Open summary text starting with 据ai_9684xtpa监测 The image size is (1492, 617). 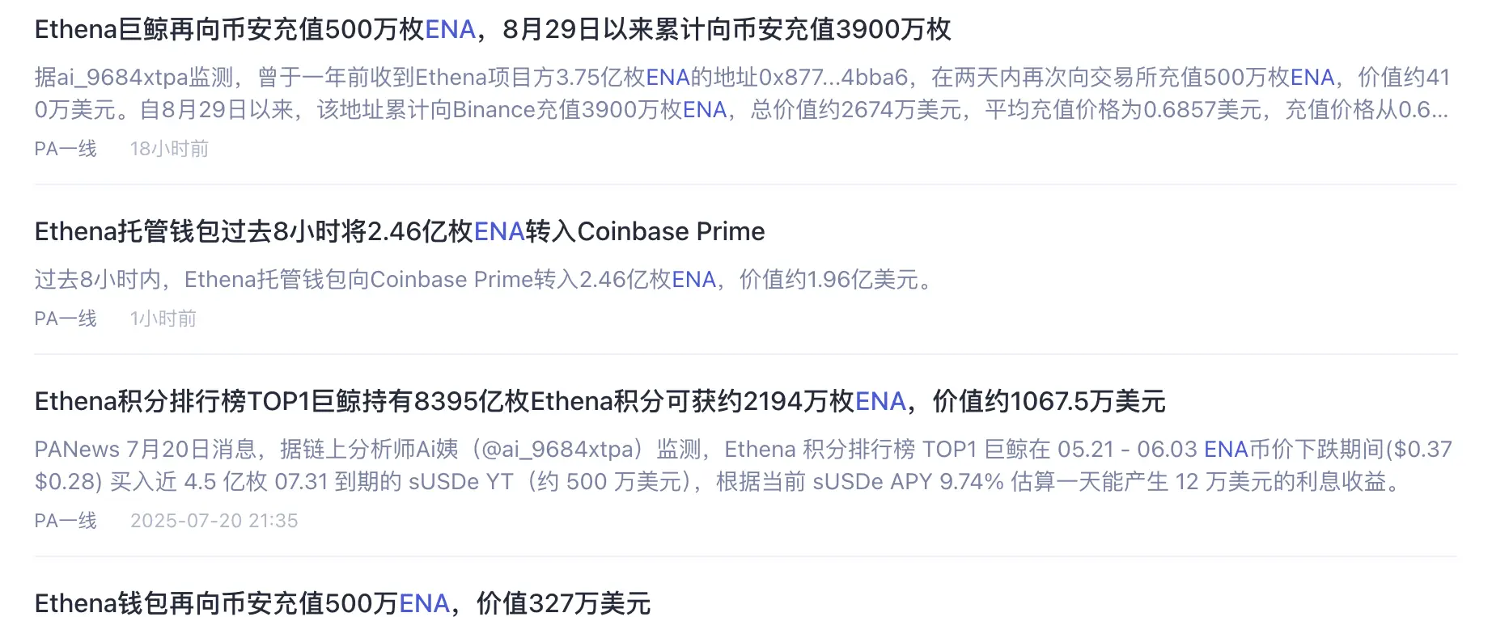click(x=742, y=94)
